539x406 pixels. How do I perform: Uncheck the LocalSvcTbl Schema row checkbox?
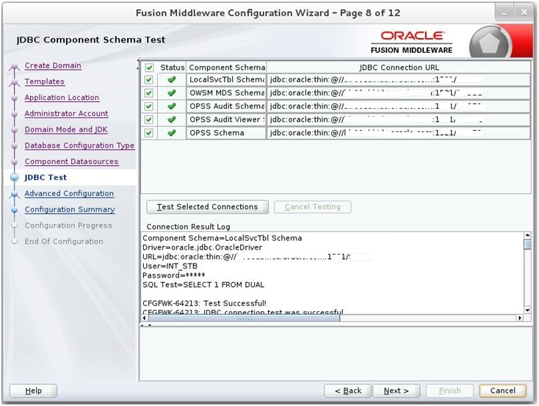[x=149, y=80]
